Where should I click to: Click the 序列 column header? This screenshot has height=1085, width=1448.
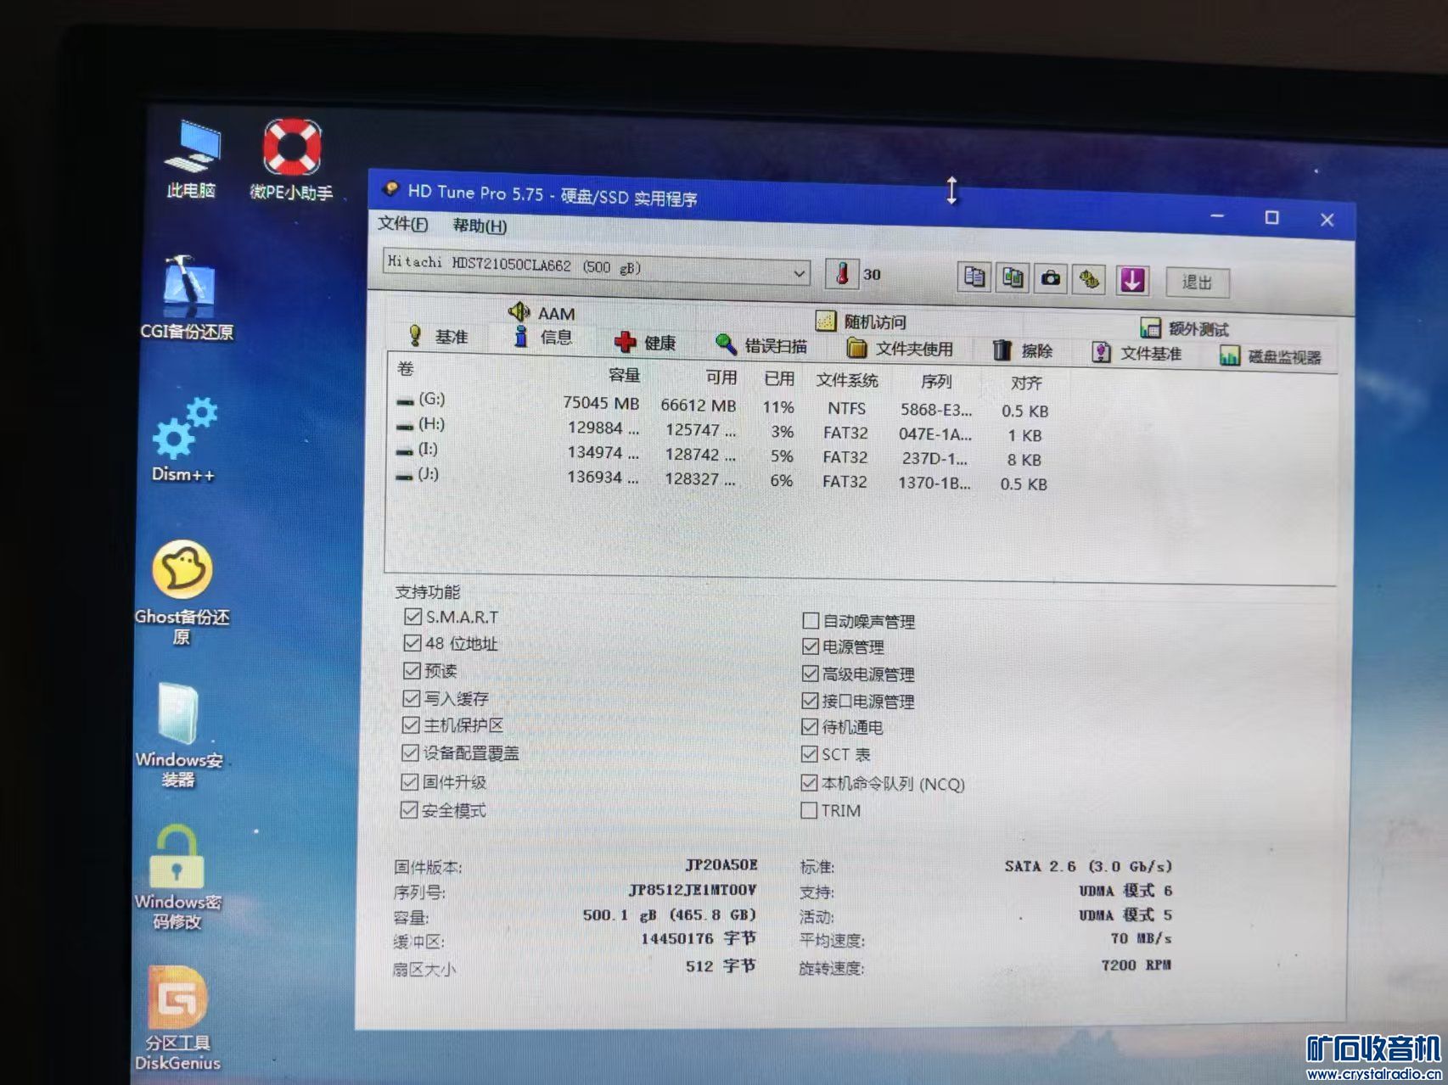pyautogui.click(x=937, y=382)
